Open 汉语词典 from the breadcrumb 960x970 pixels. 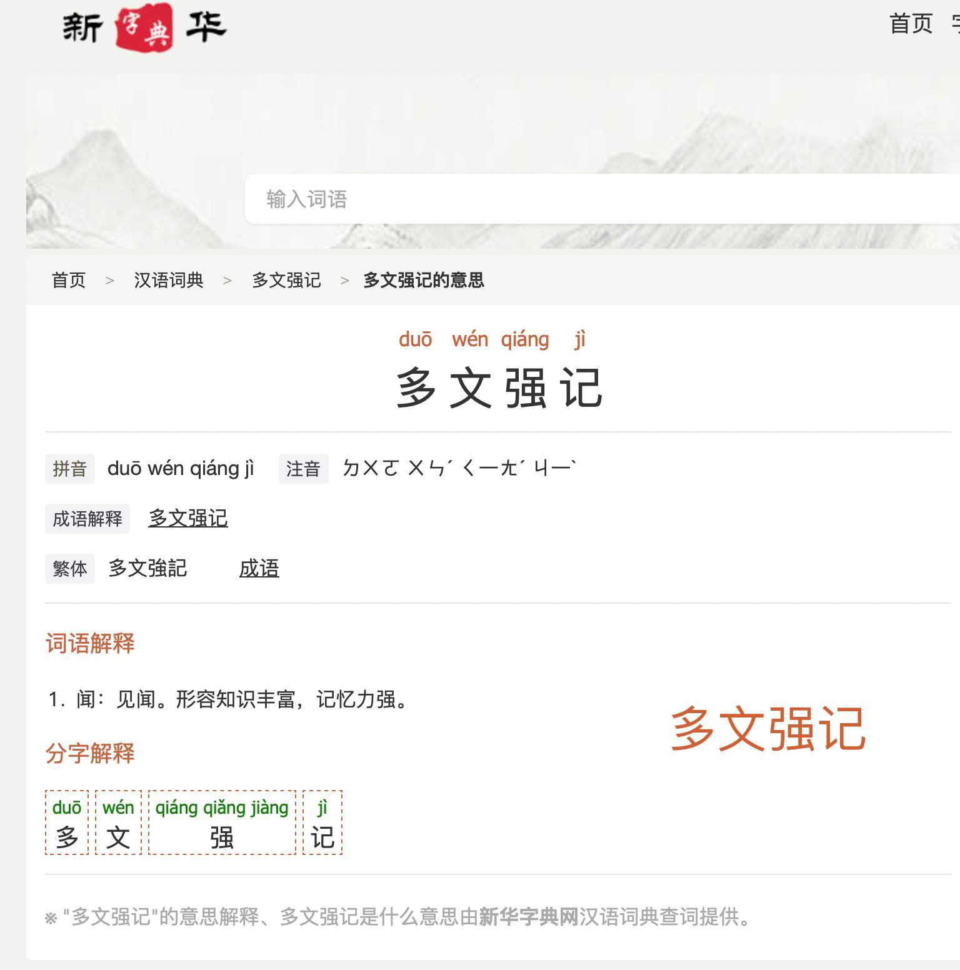pos(169,281)
